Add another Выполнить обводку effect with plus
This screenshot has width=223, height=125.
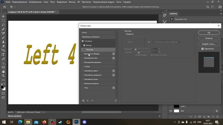(114, 54)
